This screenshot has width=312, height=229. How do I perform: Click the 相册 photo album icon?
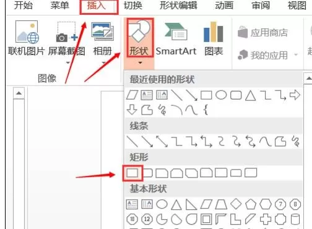[103, 32]
